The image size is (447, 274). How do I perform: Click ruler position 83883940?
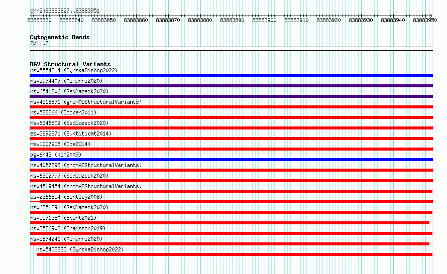click(x=393, y=20)
